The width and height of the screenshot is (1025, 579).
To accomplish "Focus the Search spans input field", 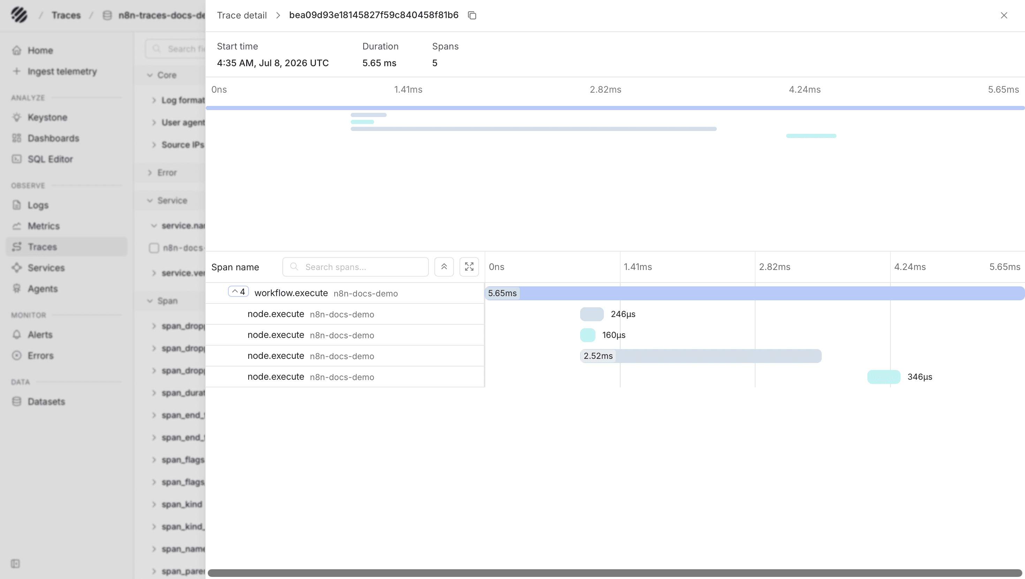I will 355,267.
